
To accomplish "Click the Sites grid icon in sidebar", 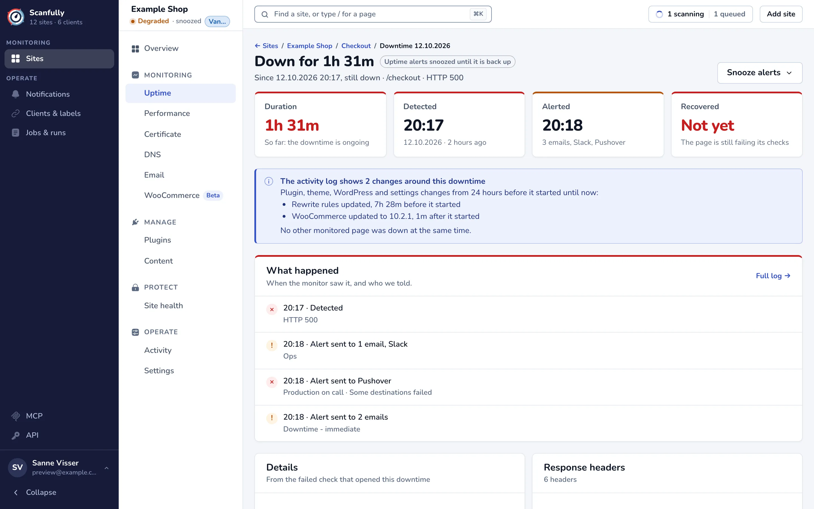I will [16, 59].
